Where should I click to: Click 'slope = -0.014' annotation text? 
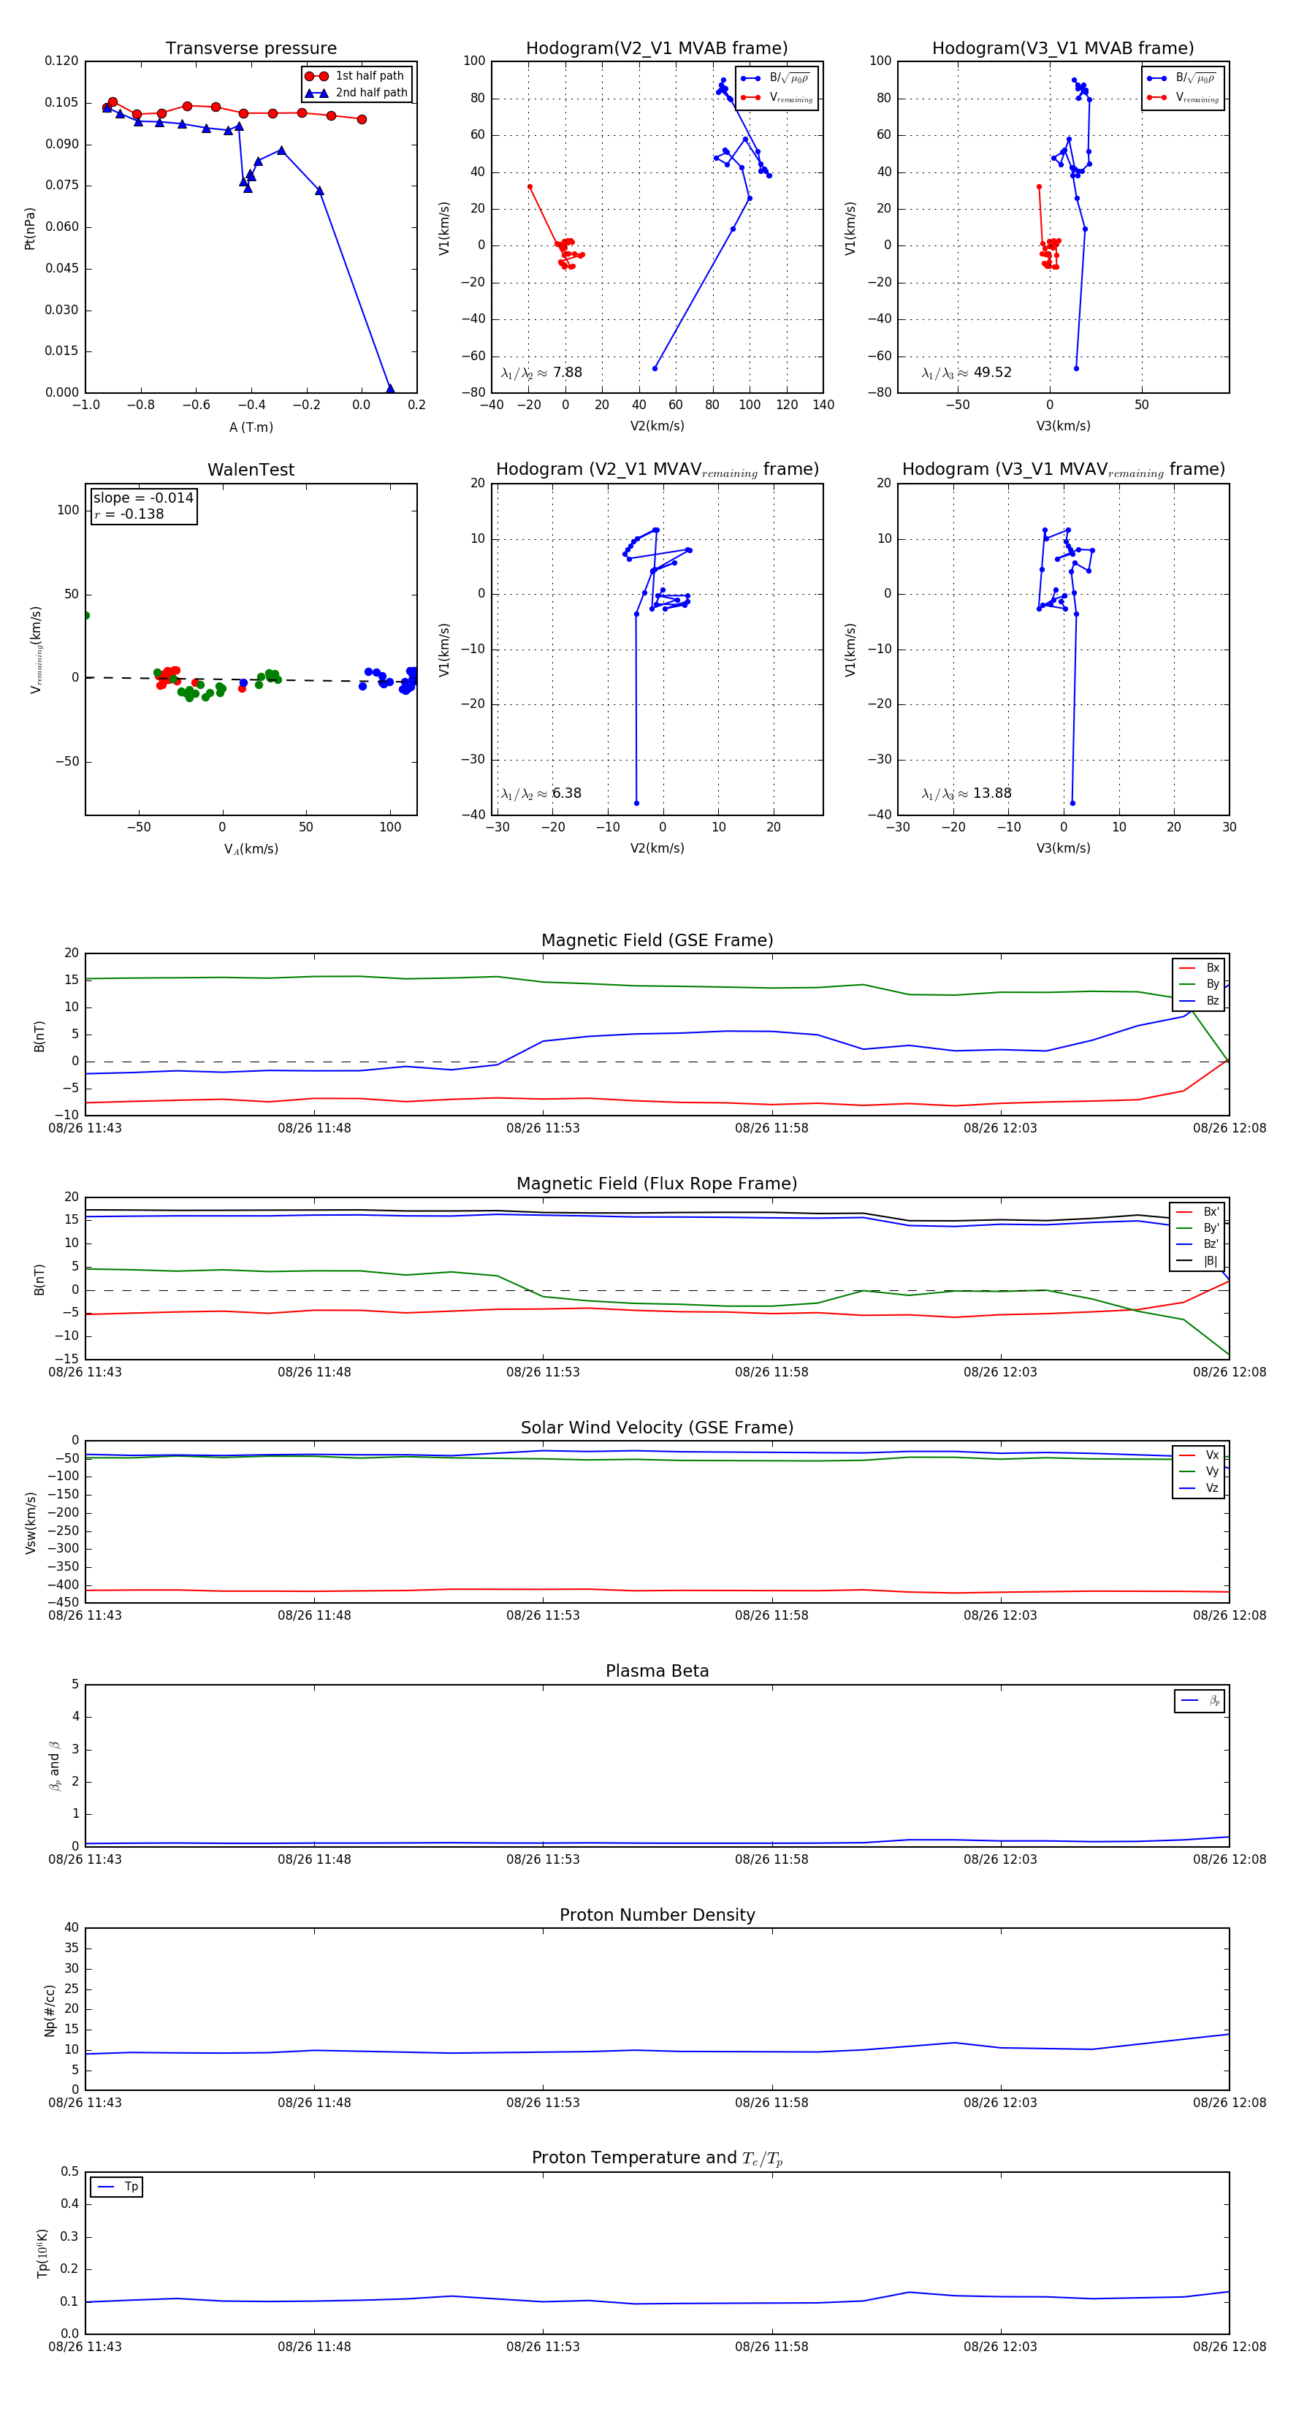pyautogui.click(x=143, y=498)
